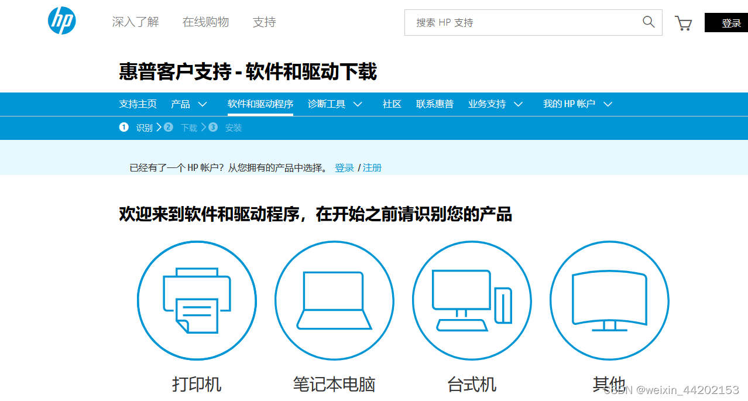Click the 注册 link
Screen dimensions: 748x401
(372, 168)
